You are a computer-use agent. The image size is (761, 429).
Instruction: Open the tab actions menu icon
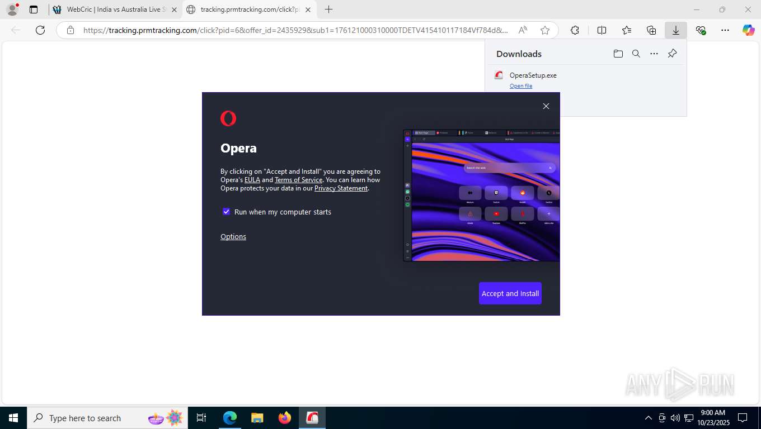point(34,9)
